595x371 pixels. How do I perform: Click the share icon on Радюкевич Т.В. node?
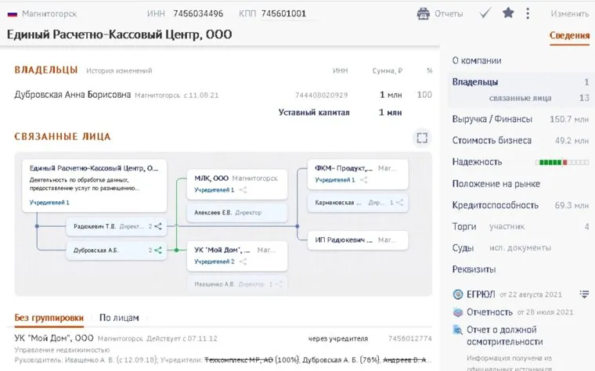[159, 227]
